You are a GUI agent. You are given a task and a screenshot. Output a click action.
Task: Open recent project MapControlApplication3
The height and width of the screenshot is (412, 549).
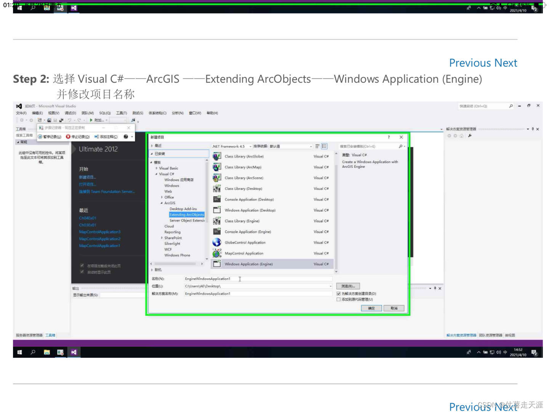(x=100, y=232)
